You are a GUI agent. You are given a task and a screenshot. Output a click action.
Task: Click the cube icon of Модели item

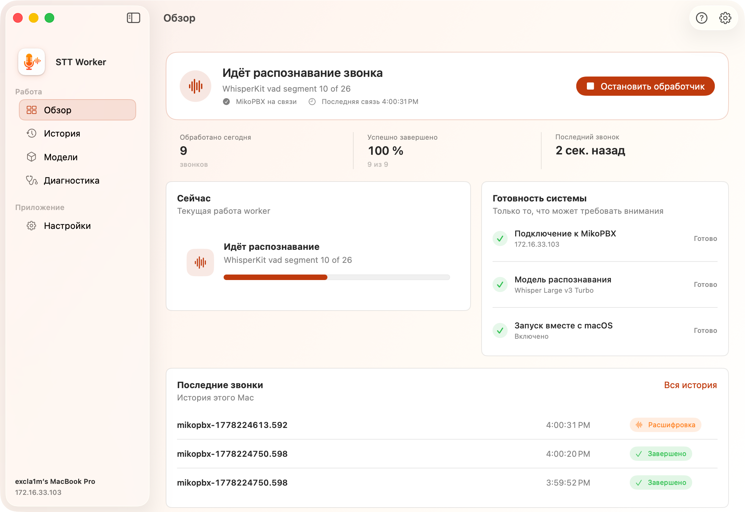pyautogui.click(x=32, y=157)
